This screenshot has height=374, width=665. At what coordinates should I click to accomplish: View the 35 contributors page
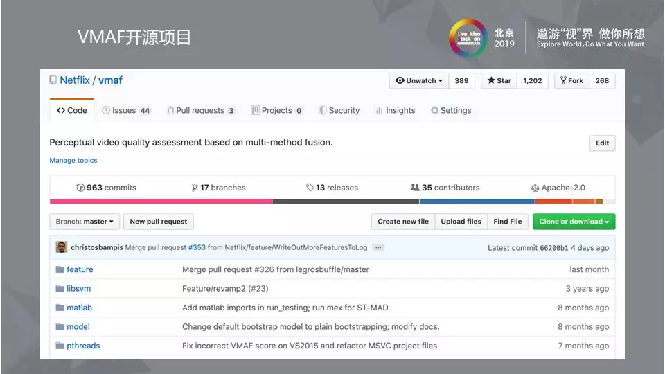coord(445,188)
